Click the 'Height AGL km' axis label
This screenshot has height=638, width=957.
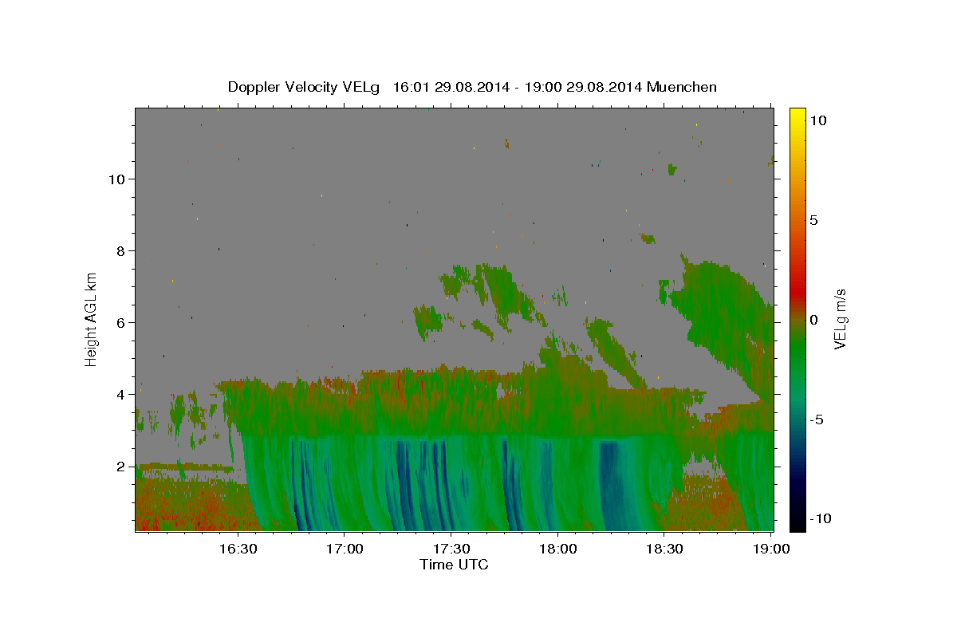91,319
